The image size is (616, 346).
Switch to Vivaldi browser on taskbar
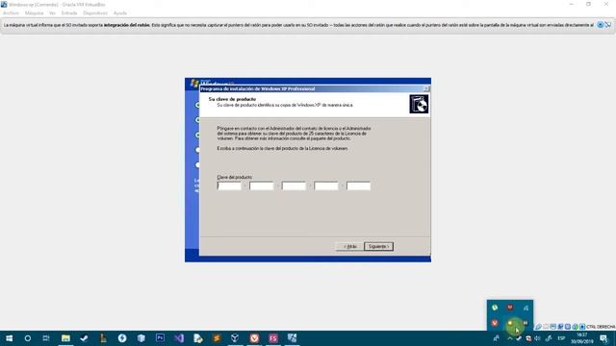(x=254, y=338)
